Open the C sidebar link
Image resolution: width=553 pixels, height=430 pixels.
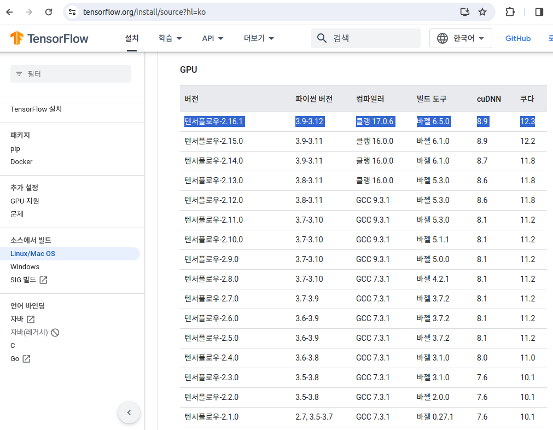pos(13,345)
